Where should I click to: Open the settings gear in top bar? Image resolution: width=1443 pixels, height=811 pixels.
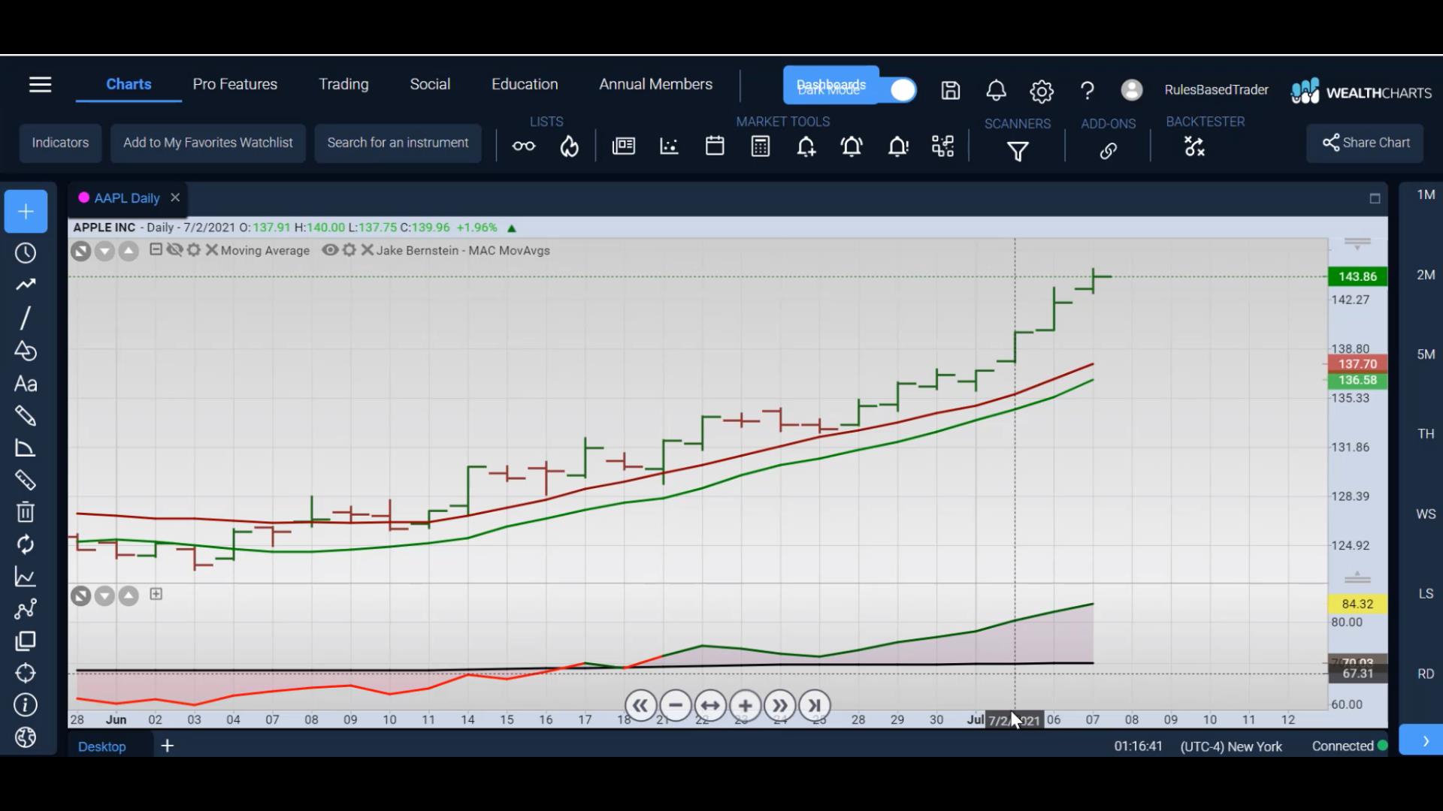[1042, 92]
